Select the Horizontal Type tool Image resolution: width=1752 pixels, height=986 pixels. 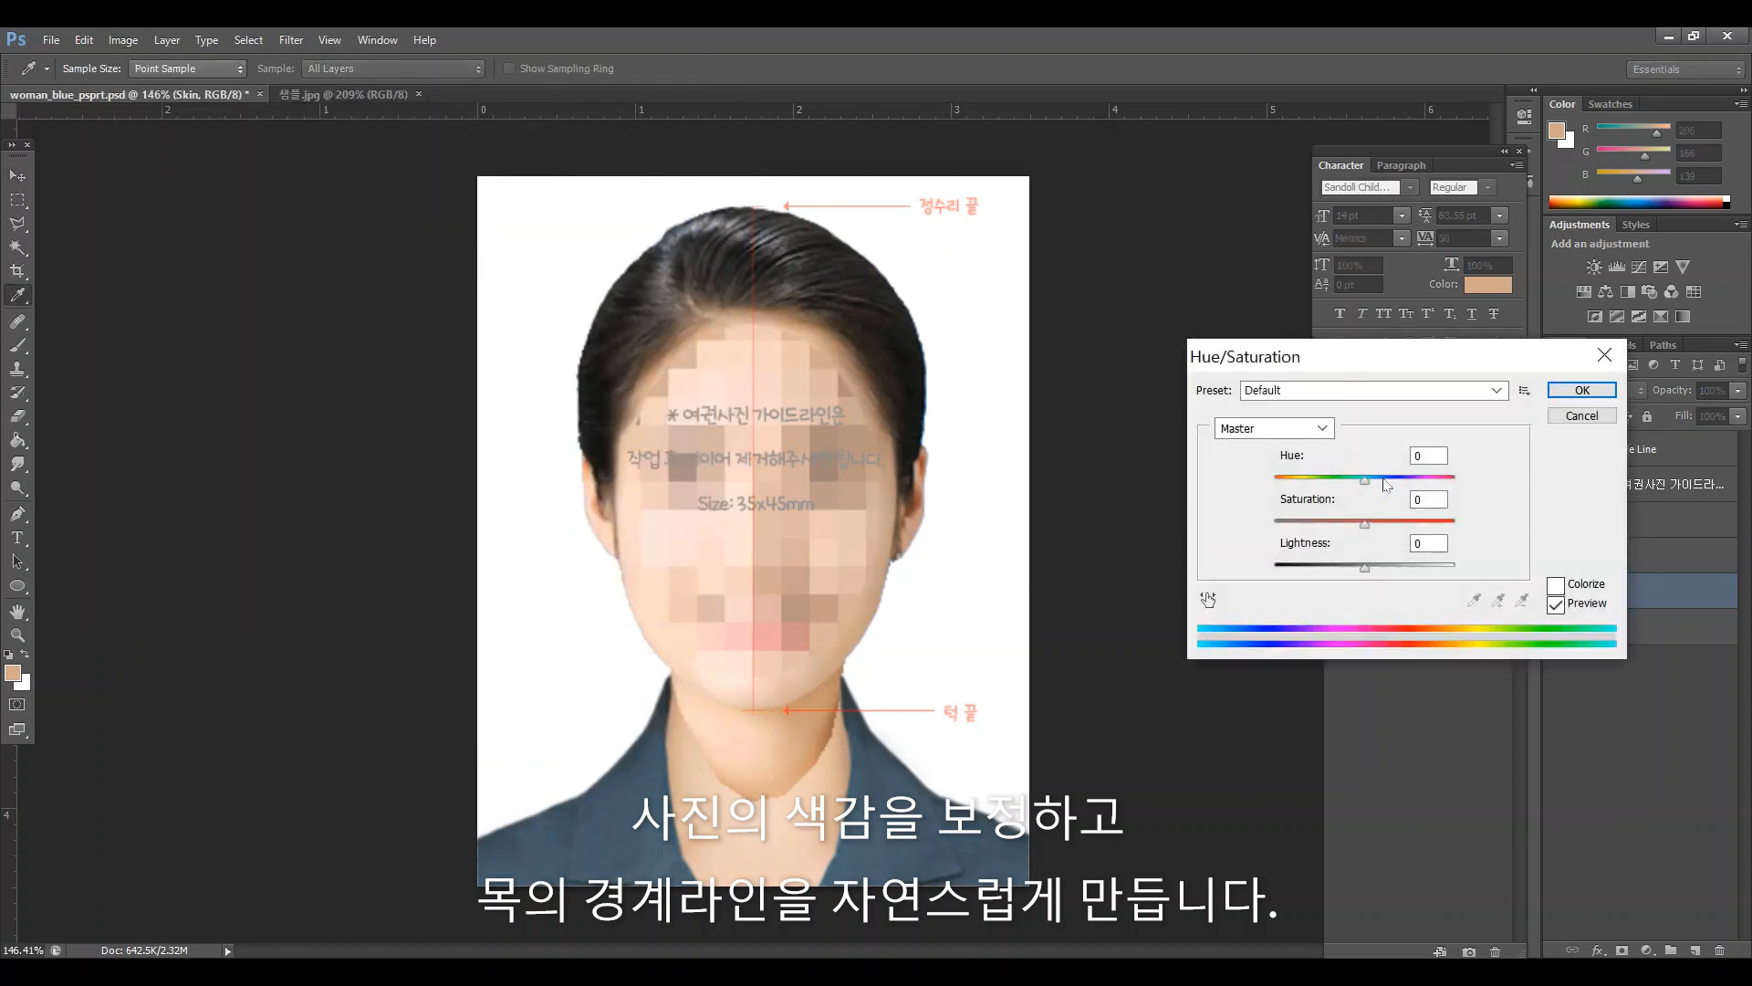17,538
